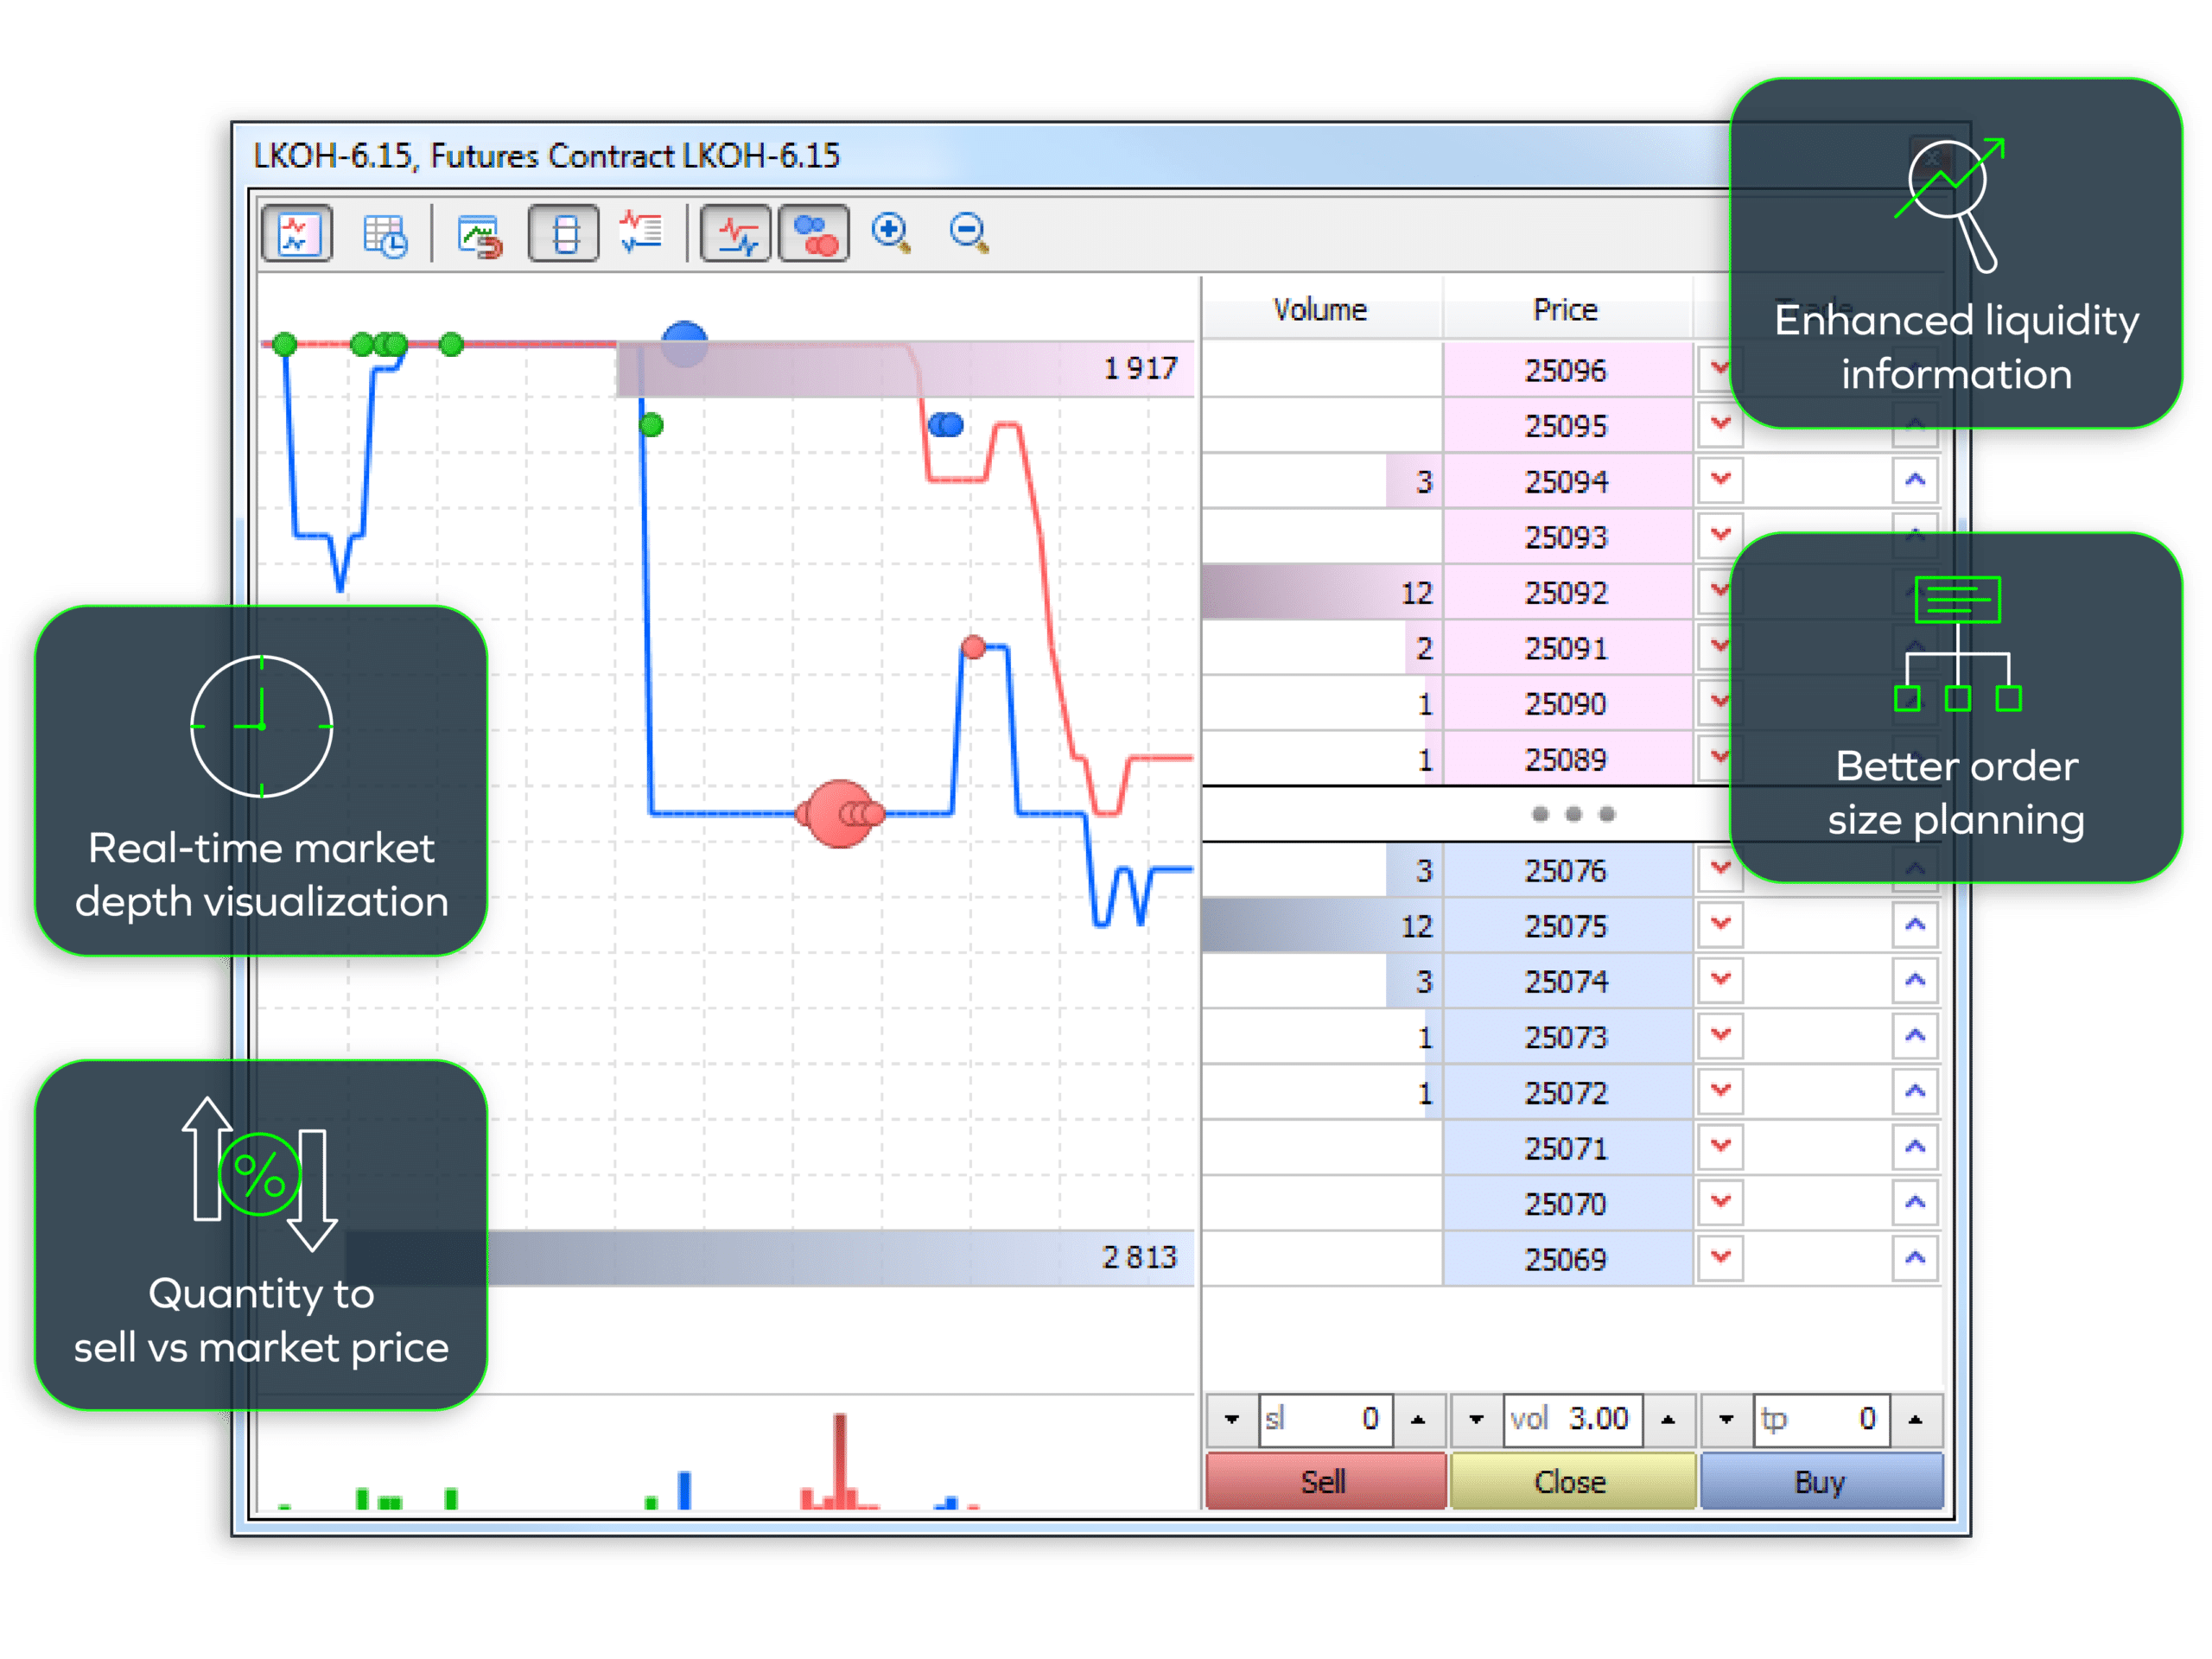The height and width of the screenshot is (1659, 2212).
Task: Click the red down arrow beside 25094
Action: click(1720, 480)
